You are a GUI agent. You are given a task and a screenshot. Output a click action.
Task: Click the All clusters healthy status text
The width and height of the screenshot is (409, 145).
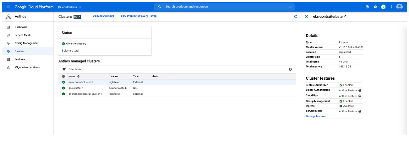pyautogui.click(x=76, y=44)
